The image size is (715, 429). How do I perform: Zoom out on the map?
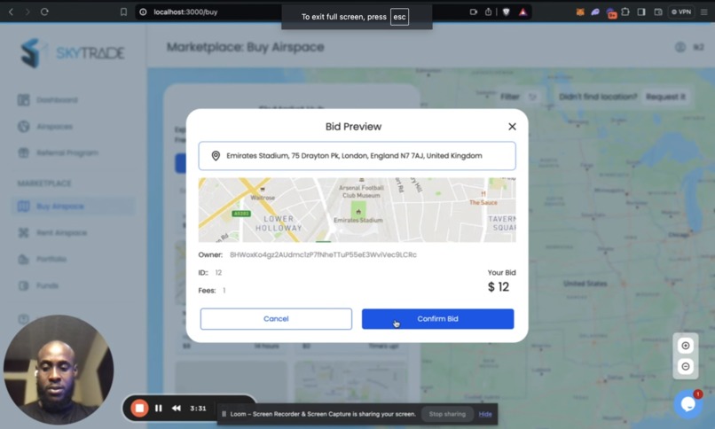(686, 367)
